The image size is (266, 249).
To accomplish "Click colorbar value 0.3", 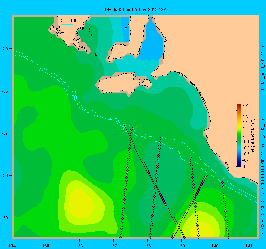I will click(x=245, y=117).
